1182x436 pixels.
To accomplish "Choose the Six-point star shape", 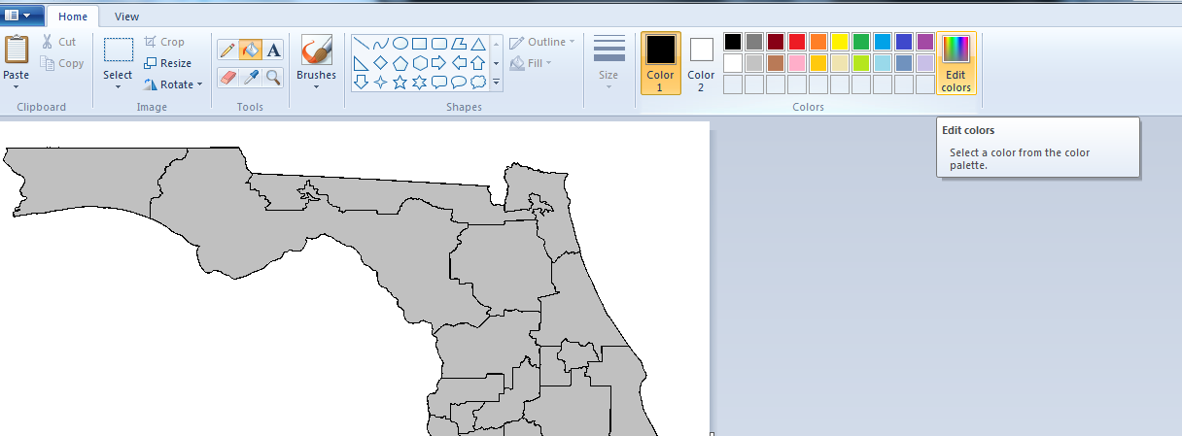I will (419, 83).
